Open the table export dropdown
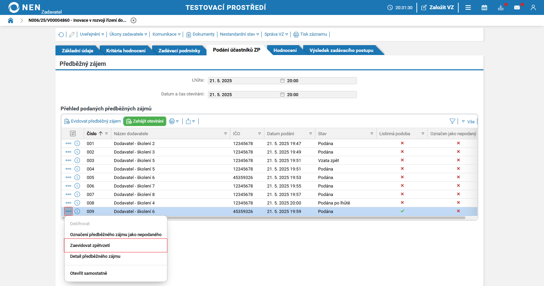This screenshot has width=544, height=286. click(x=191, y=121)
